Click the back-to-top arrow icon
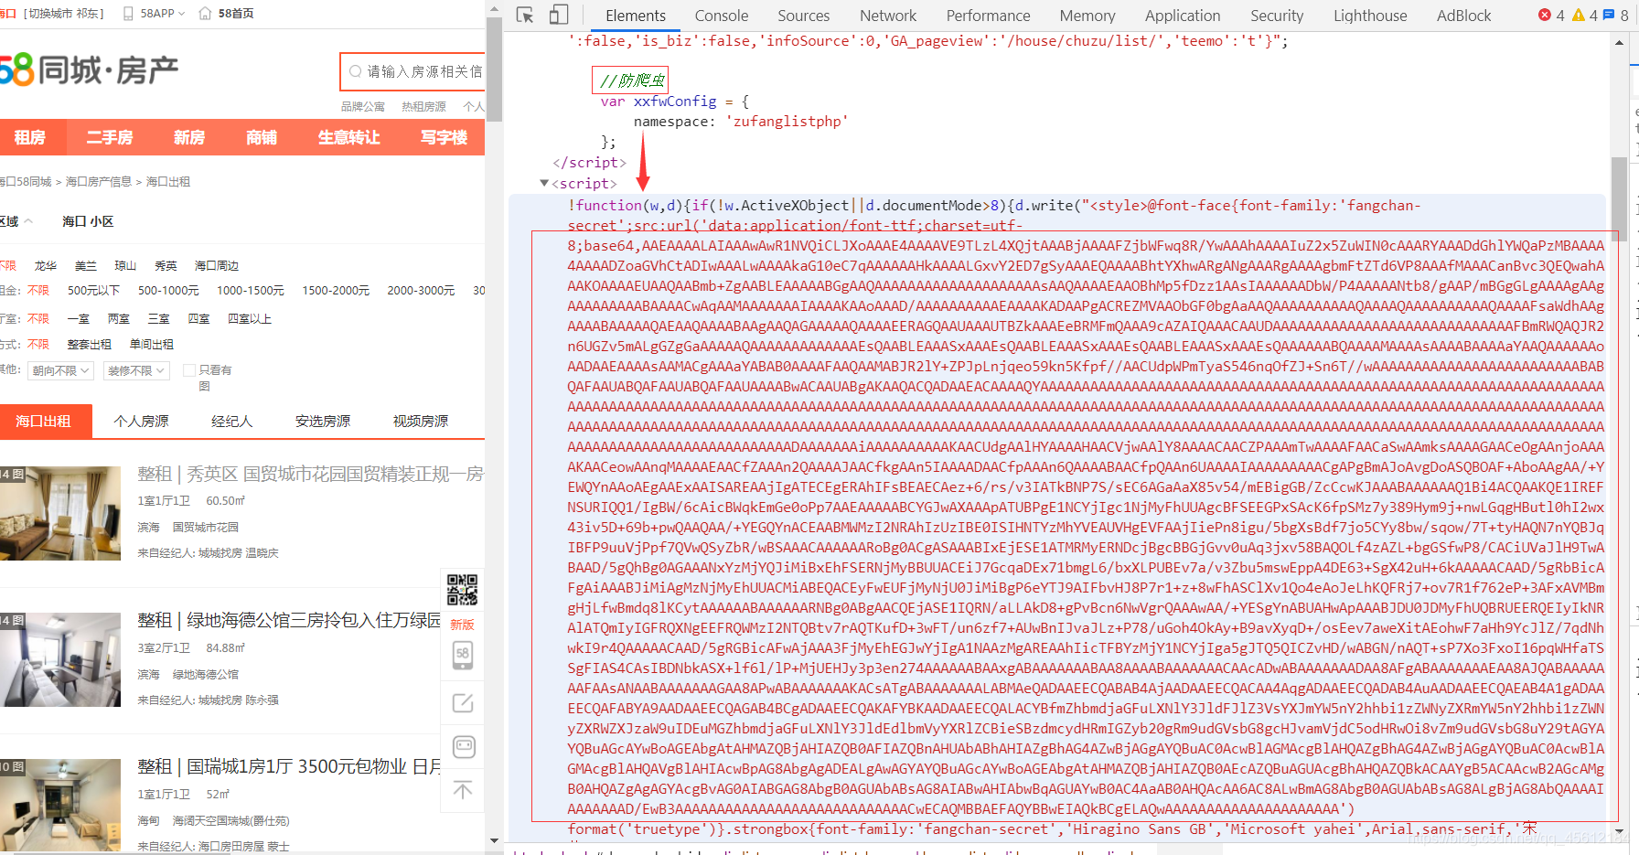 [x=463, y=789]
